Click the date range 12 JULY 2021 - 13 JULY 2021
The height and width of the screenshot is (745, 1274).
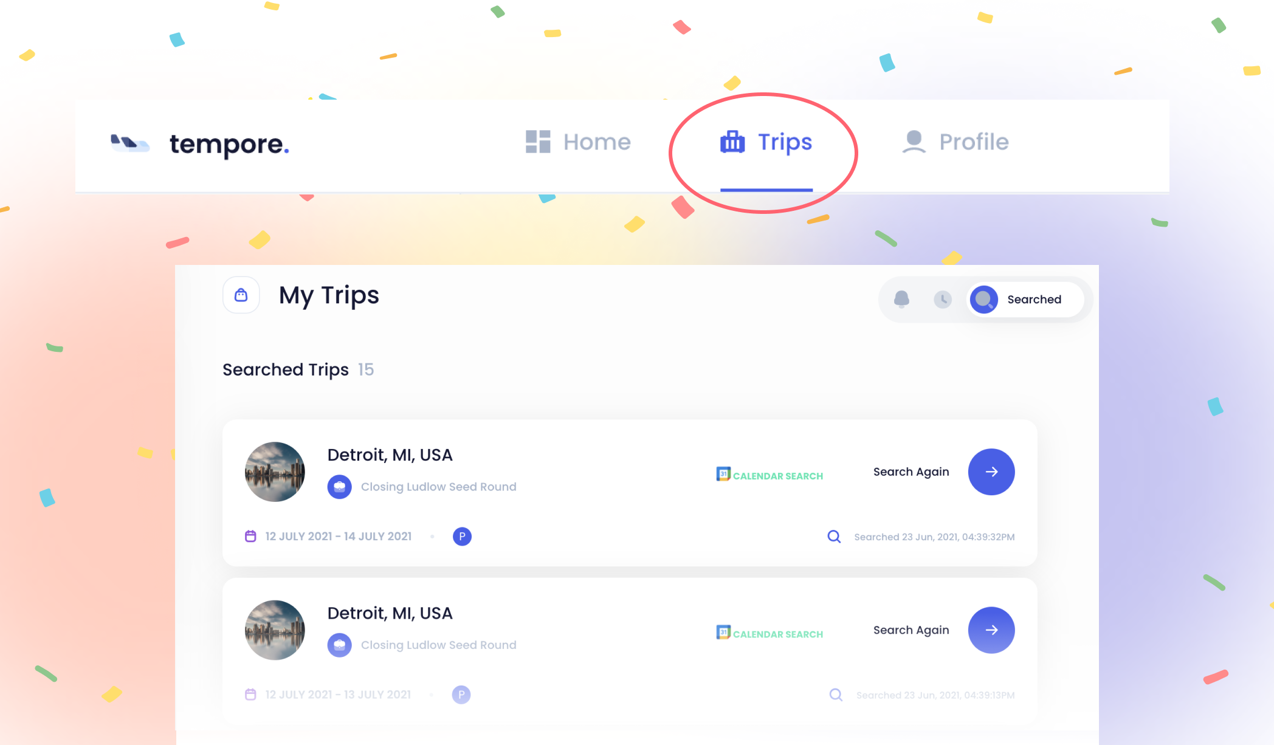coord(338,695)
